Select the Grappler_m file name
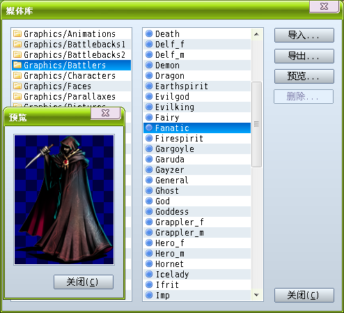 pyautogui.click(x=180, y=233)
